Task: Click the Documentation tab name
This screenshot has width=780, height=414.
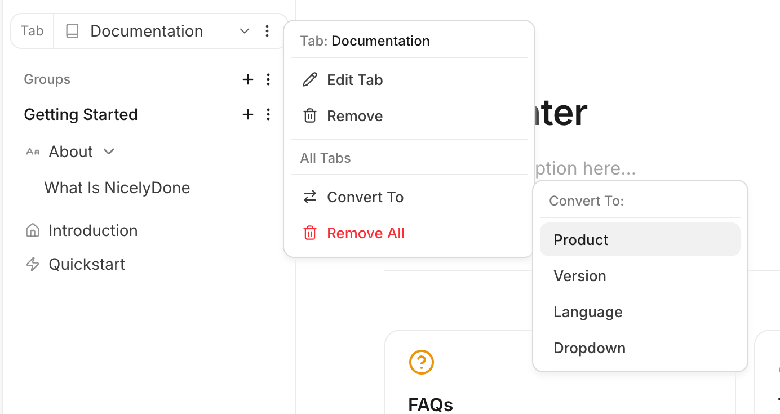Action: coord(147,31)
